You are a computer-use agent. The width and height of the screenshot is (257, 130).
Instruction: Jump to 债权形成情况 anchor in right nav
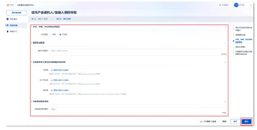[x=240, y=47]
